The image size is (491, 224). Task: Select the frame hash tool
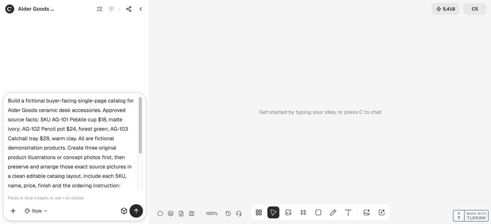click(x=303, y=212)
